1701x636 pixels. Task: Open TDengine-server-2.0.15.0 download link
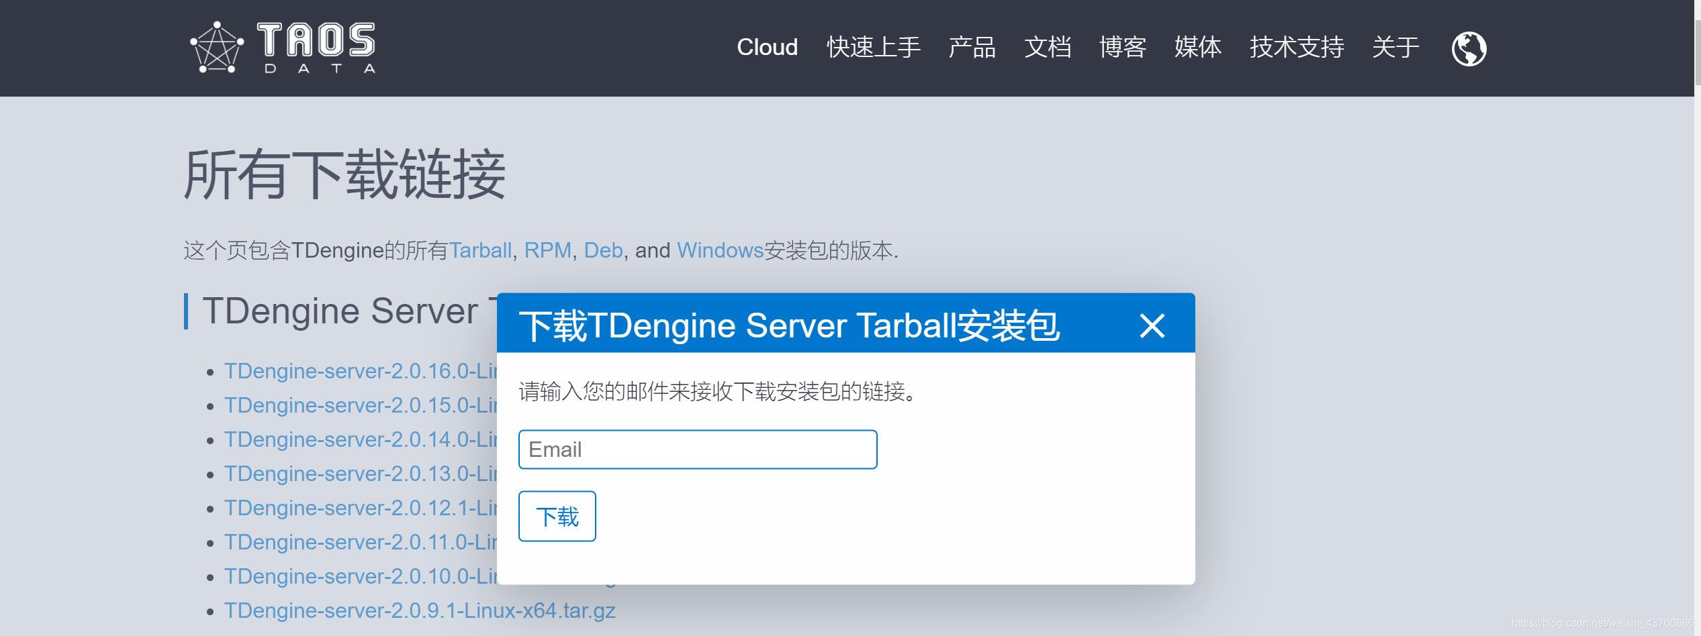click(361, 405)
